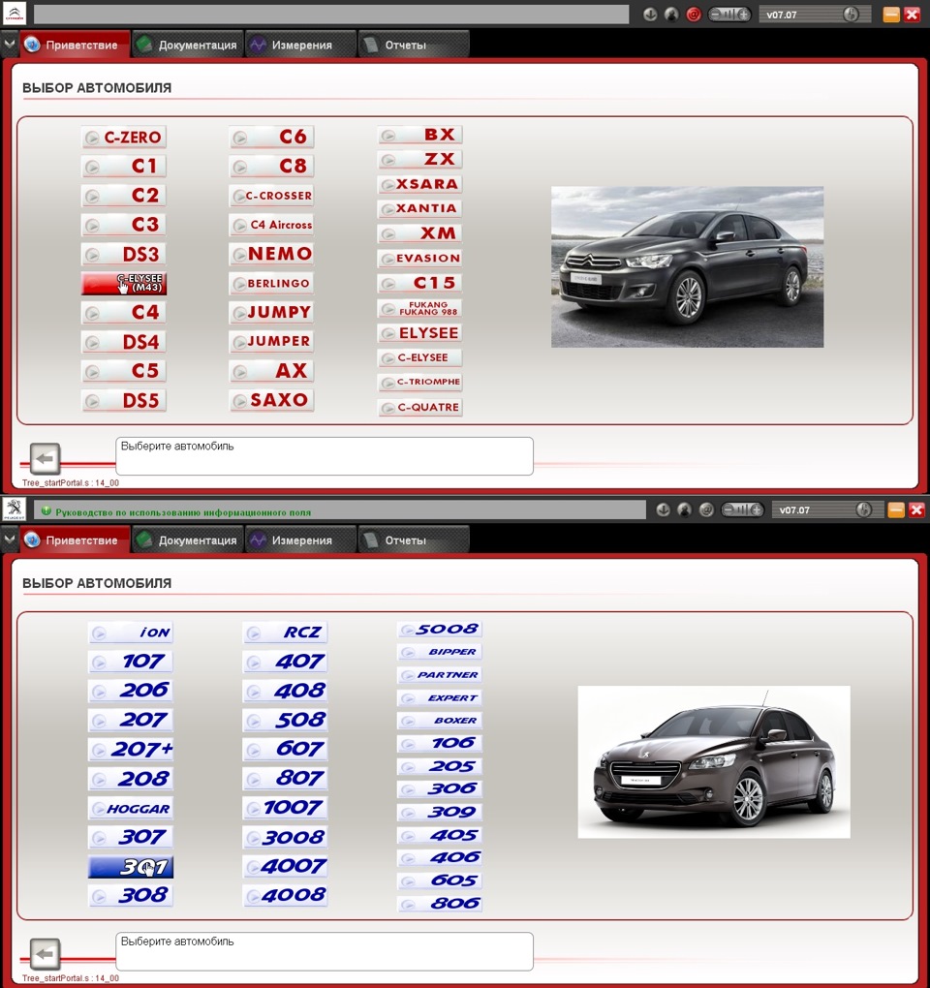Choose the DS3 vehicle button
The width and height of the screenshot is (930, 988).
tap(124, 254)
